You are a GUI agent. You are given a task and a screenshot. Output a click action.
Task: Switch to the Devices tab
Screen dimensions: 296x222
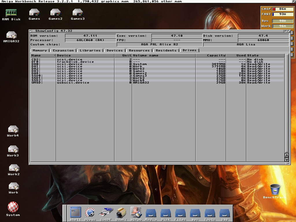tap(114, 50)
